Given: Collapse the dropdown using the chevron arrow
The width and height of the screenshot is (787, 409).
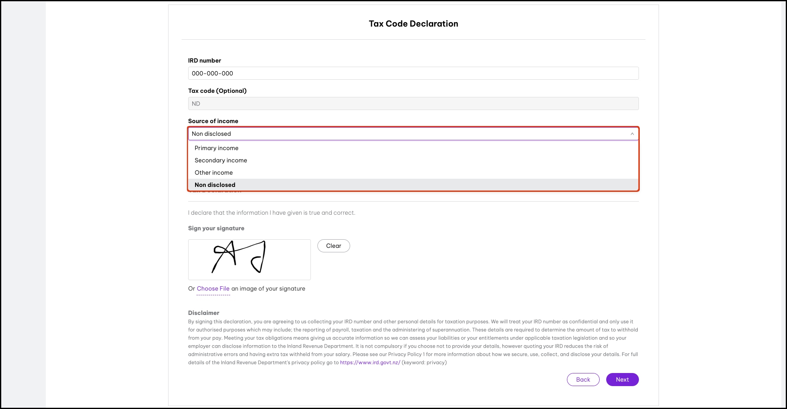Looking at the screenshot, I should (632, 134).
